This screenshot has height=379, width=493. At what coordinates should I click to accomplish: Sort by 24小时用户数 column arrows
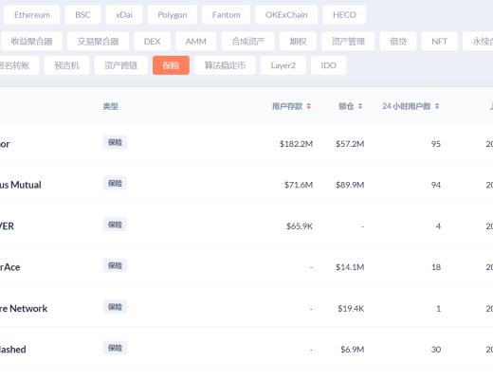click(437, 106)
